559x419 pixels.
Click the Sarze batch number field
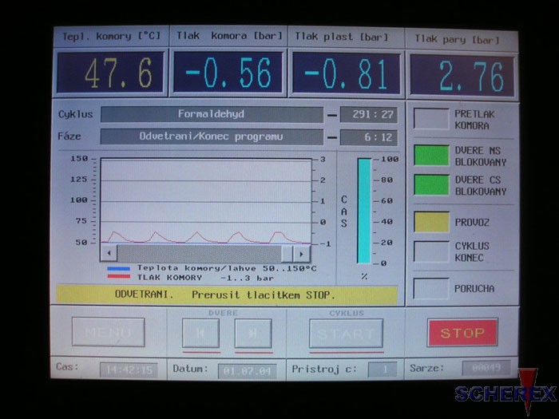486,368
